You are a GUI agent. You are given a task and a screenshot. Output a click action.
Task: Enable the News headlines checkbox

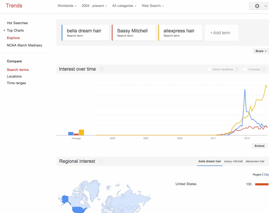[x=209, y=69]
